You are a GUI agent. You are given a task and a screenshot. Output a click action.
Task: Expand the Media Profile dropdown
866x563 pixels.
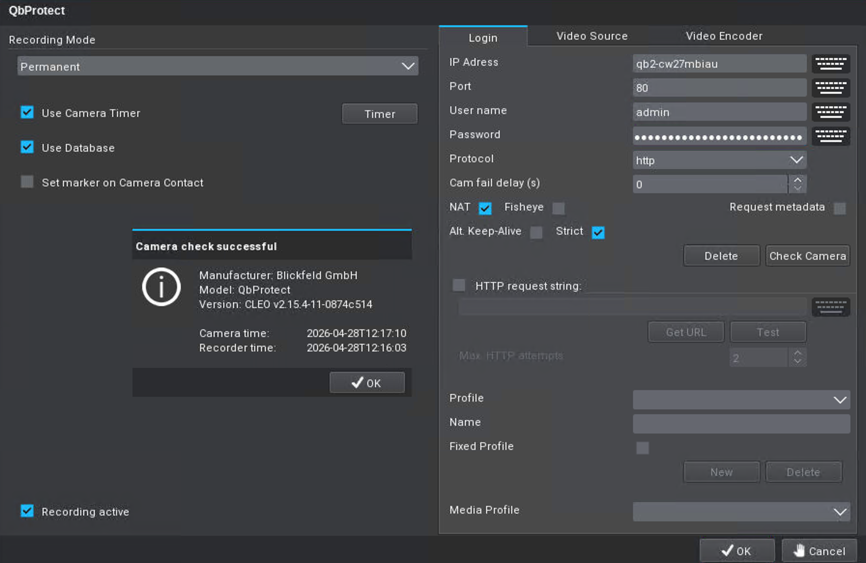tap(741, 511)
